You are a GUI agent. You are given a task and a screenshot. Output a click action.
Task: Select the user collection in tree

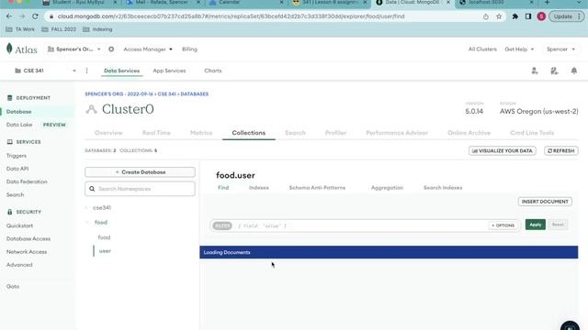(x=105, y=251)
